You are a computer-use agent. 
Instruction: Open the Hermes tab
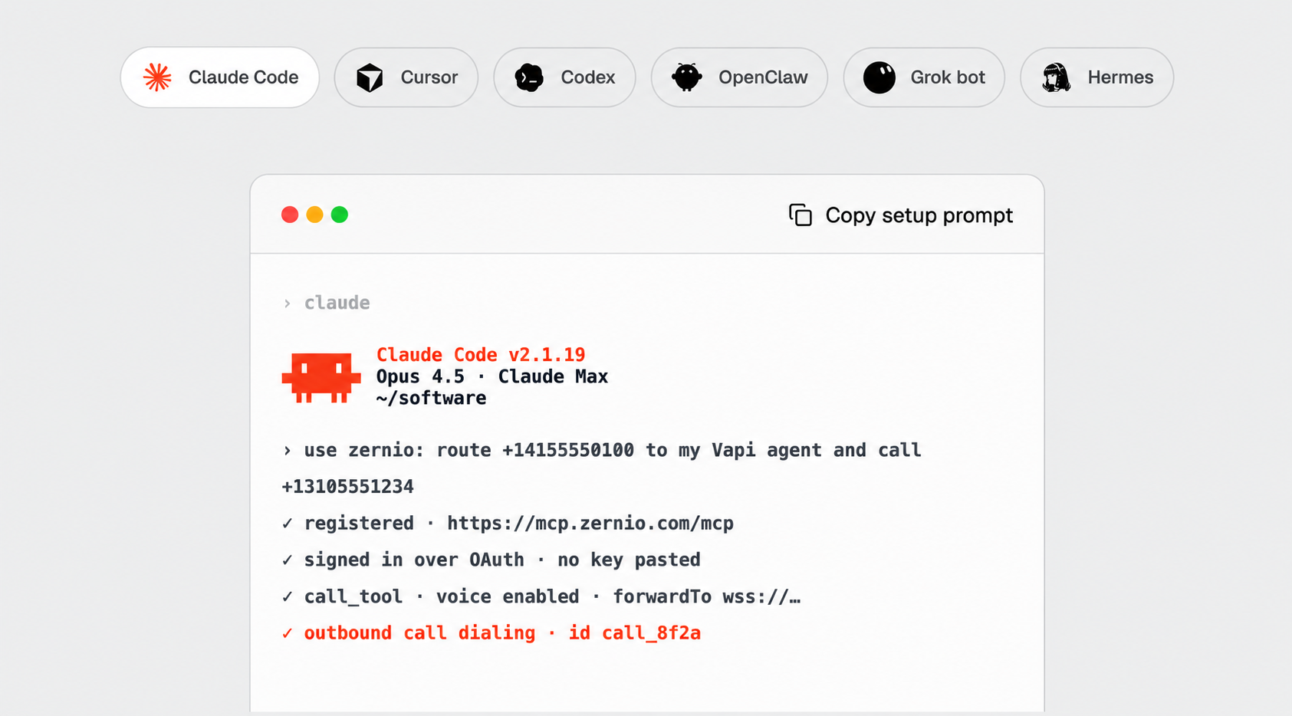(1097, 77)
